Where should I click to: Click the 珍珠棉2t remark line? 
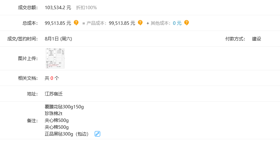tap(54, 113)
